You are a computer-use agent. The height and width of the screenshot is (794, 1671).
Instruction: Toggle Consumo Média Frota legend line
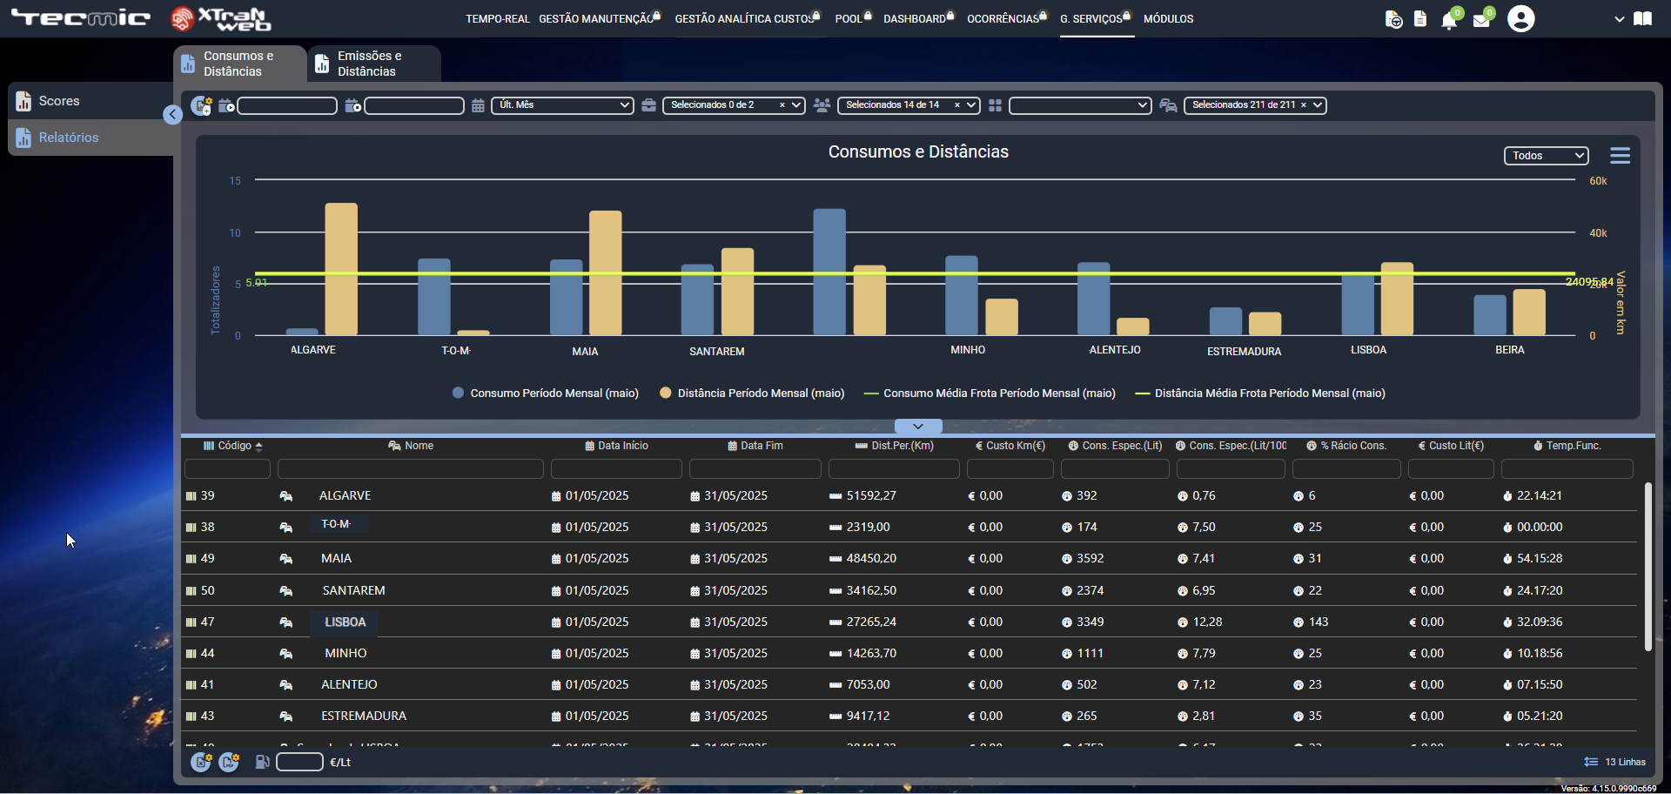point(990,394)
